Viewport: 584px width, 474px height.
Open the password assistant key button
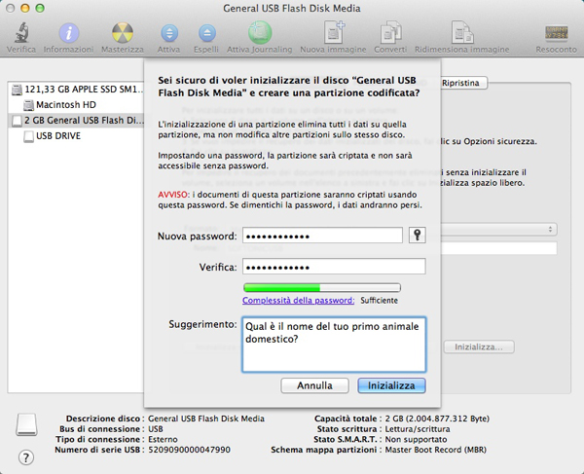(x=418, y=236)
